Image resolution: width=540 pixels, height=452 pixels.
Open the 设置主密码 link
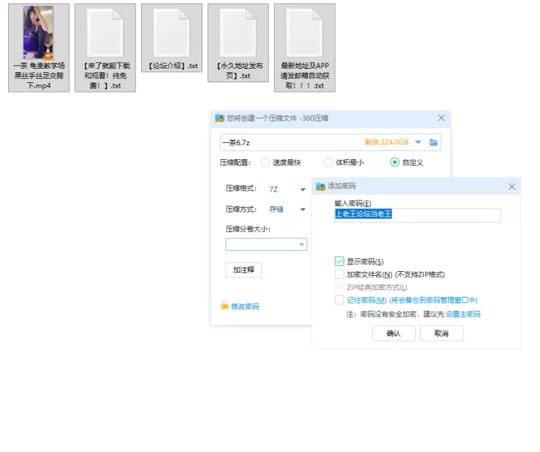point(463,314)
